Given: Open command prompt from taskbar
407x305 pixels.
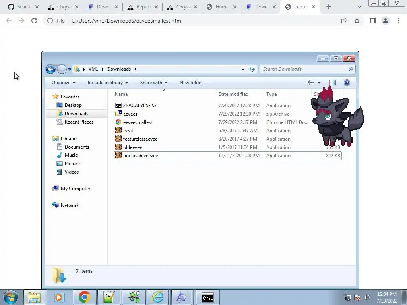Looking at the screenshot, I should point(207,297).
